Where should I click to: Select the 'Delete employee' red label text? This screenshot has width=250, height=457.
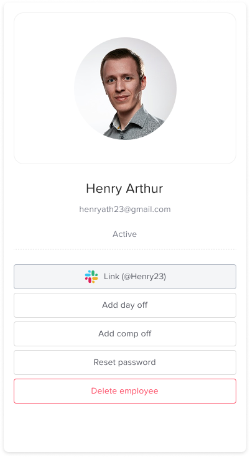click(125, 391)
